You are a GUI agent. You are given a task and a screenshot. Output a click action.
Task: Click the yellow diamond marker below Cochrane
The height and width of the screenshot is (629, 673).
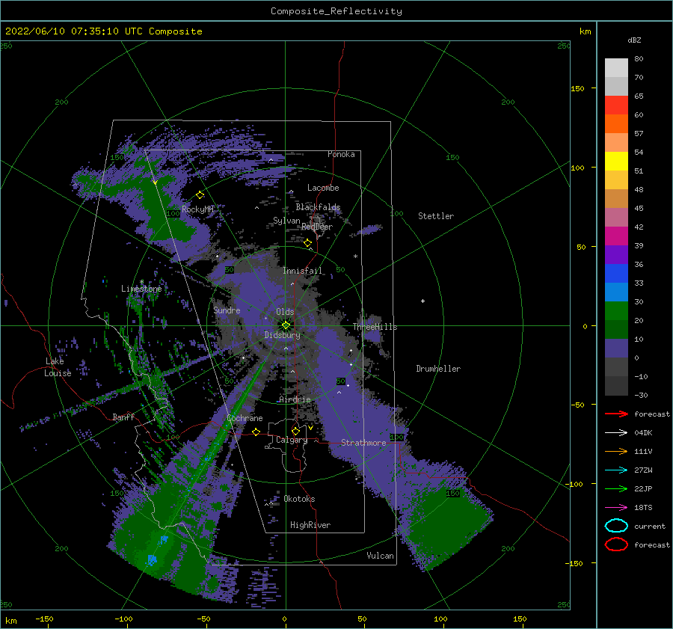click(256, 432)
